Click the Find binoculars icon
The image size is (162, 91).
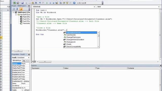pos(36,3)
